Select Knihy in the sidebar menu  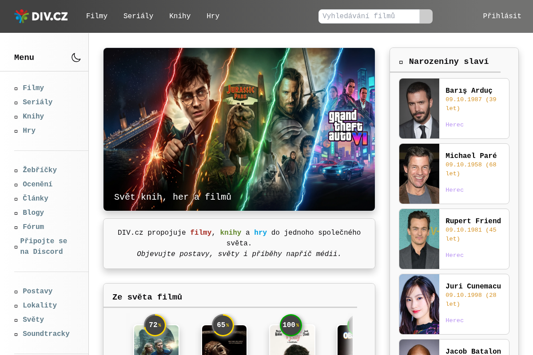point(33,117)
